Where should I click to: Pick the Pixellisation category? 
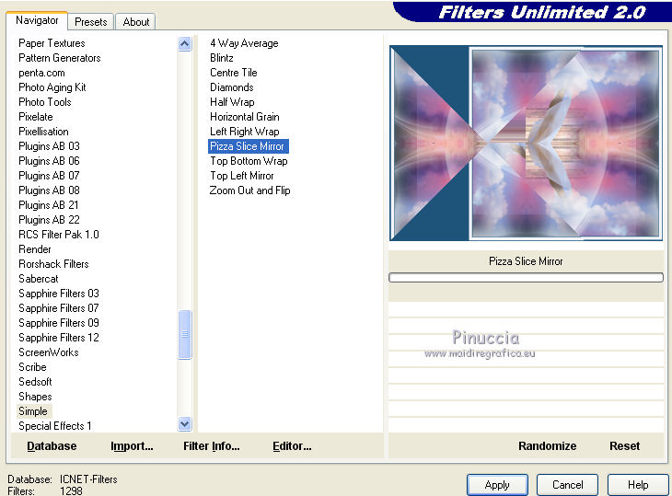click(43, 132)
